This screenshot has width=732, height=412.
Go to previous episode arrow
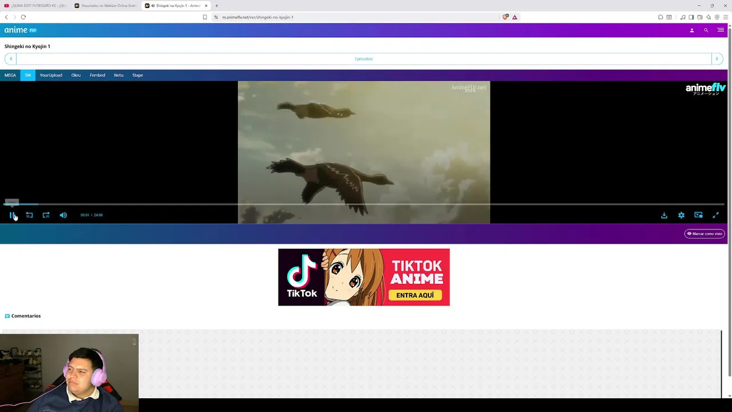click(x=10, y=59)
